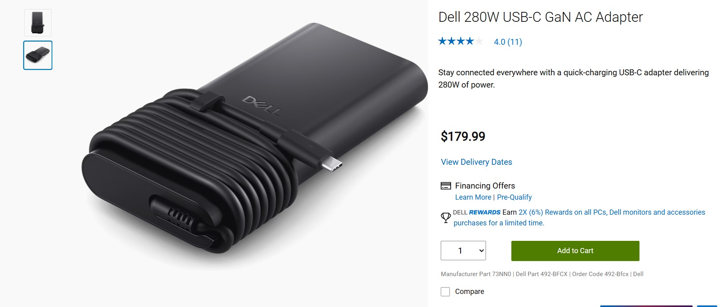The width and height of the screenshot is (722, 307).
Task: Select the top product thumbnail in the gallery
Action: pos(38,23)
